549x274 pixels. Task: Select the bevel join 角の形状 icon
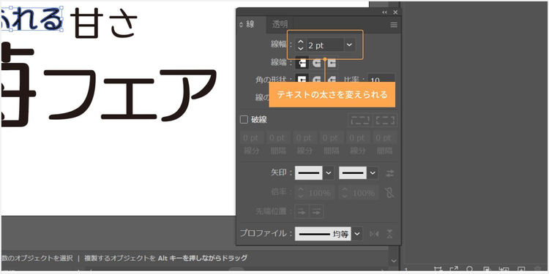pos(332,79)
